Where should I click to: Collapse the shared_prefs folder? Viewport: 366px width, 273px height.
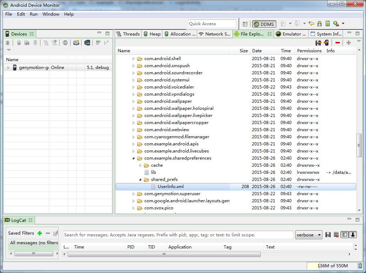coord(140,180)
